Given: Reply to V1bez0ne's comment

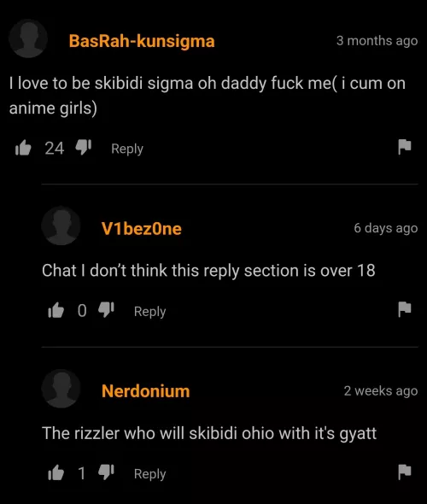Looking at the screenshot, I should point(149,312).
